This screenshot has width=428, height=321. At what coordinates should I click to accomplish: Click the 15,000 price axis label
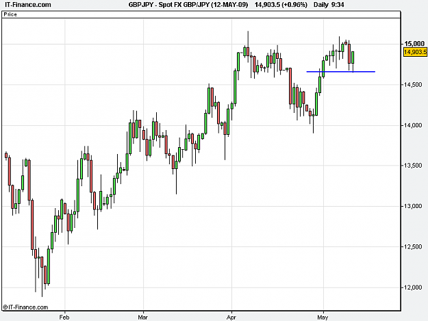coord(414,44)
